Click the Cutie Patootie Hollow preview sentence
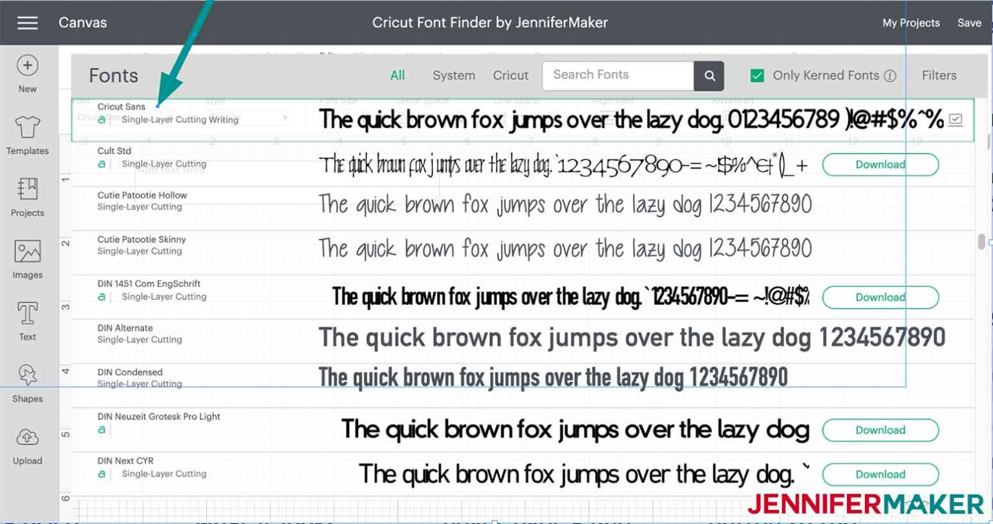 click(x=564, y=205)
